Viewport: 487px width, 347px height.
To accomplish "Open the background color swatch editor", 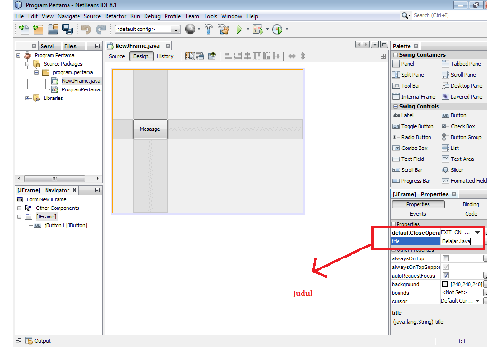I will pyautogui.click(x=446, y=284).
